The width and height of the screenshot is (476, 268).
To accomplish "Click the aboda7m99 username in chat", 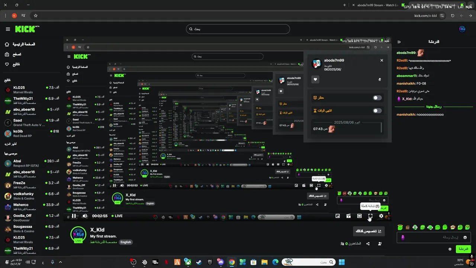I will coord(406,53).
